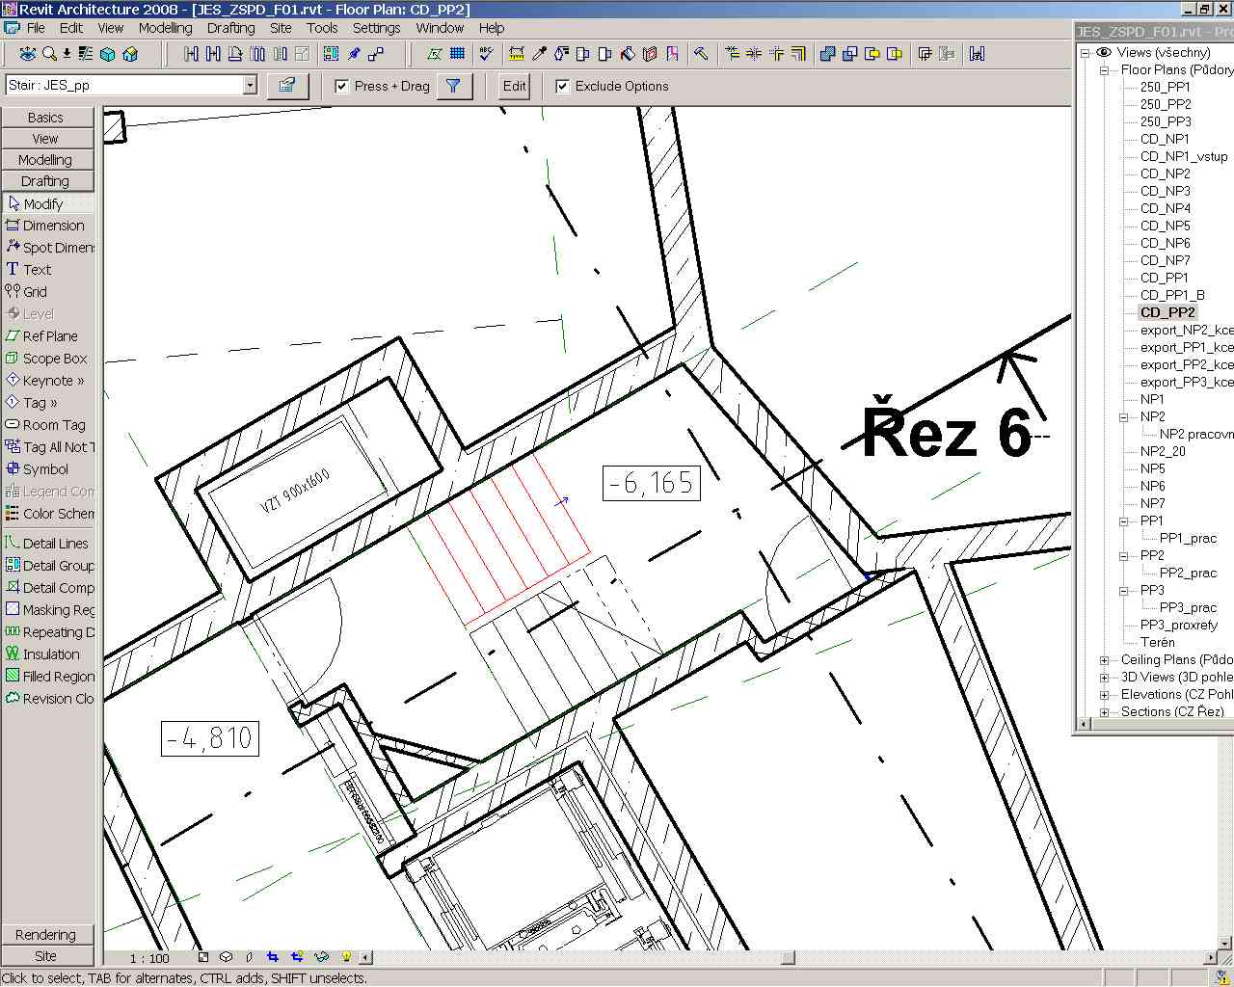Open the Settings menu
The width and height of the screenshot is (1234, 987).
[x=376, y=28]
